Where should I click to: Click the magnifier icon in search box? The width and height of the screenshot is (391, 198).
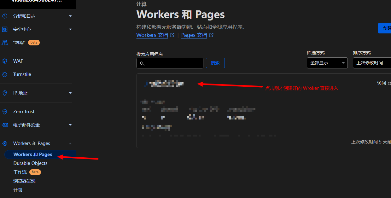(x=142, y=63)
